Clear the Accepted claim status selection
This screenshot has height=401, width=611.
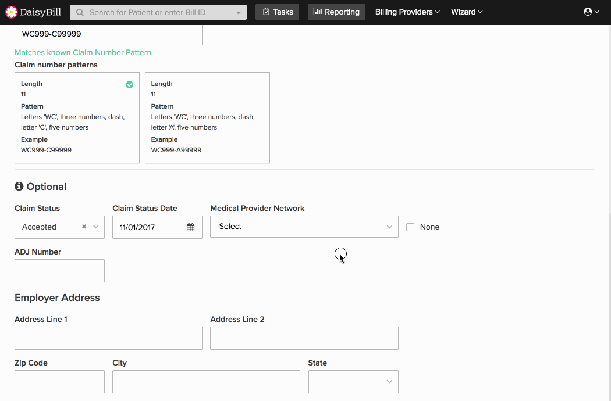[x=84, y=227]
